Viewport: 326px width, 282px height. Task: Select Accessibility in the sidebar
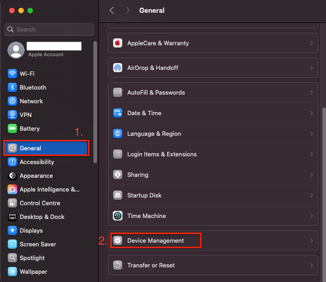point(37,162)
